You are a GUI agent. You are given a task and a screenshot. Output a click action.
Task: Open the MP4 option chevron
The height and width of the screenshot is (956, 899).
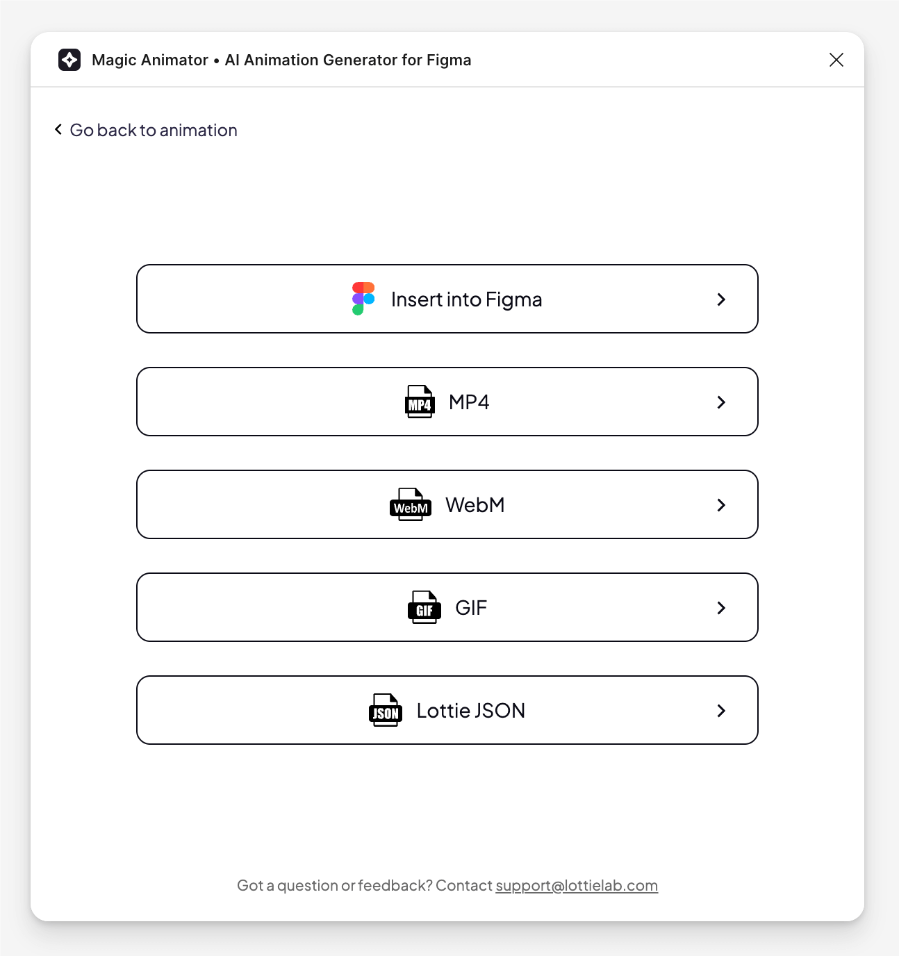[721, 402]
